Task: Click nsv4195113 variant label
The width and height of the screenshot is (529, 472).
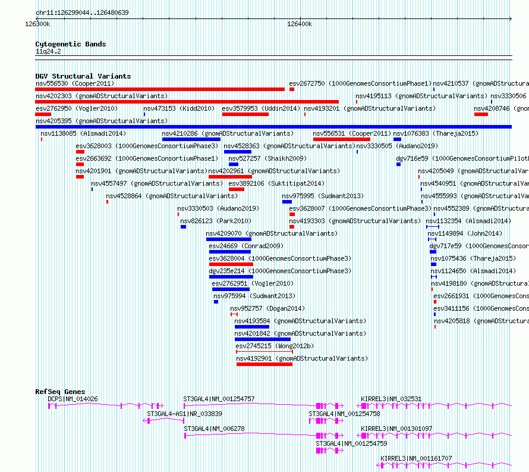Action: click(x=421, y=96)
